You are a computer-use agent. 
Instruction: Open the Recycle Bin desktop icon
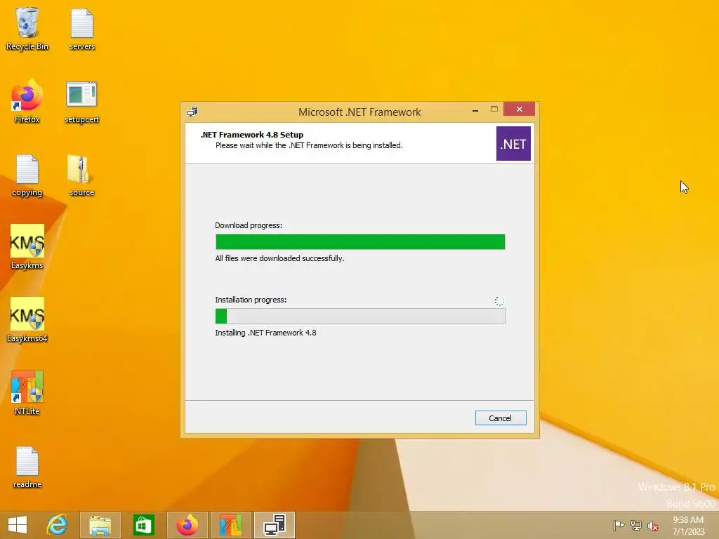click(x=27, y=28)
